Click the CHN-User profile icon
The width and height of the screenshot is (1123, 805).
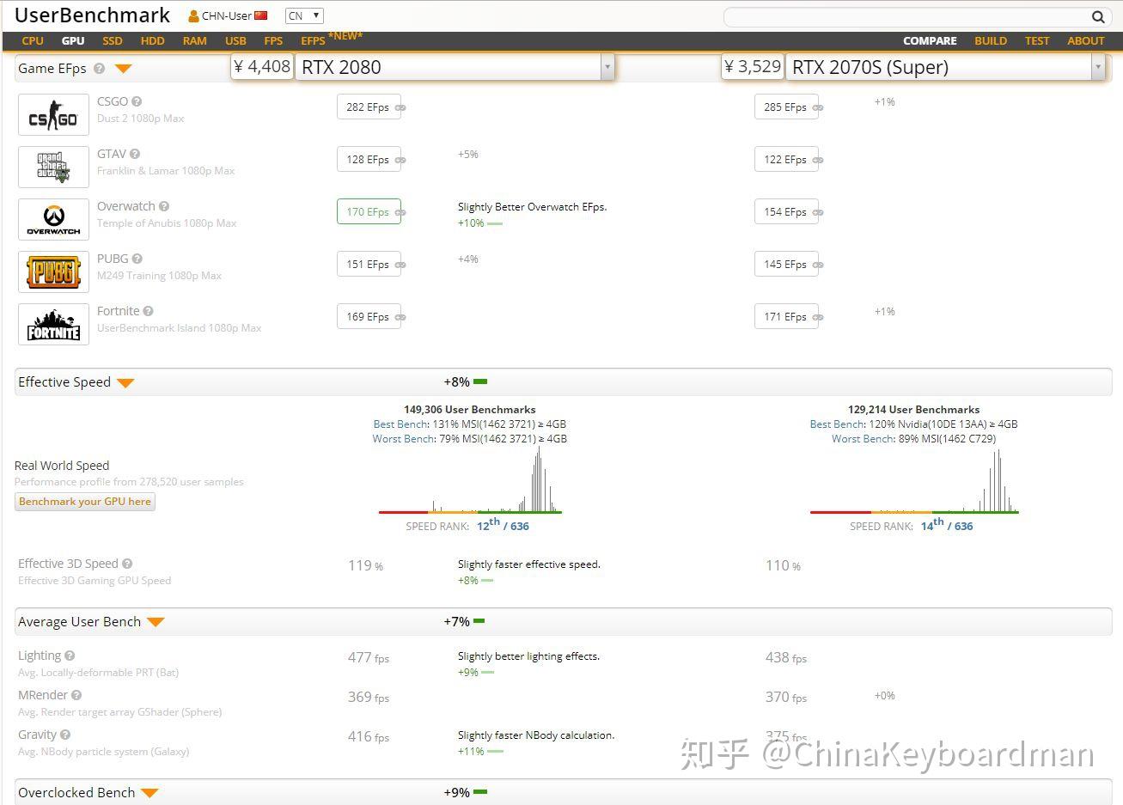pyautogui.click(x=193, y=16)
